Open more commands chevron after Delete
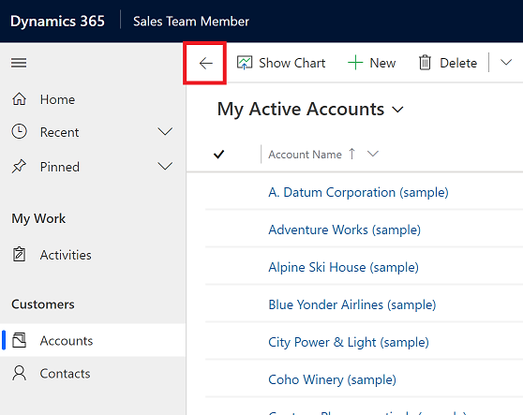This screenshot has width=523, height=415. [x=506, y=63]
